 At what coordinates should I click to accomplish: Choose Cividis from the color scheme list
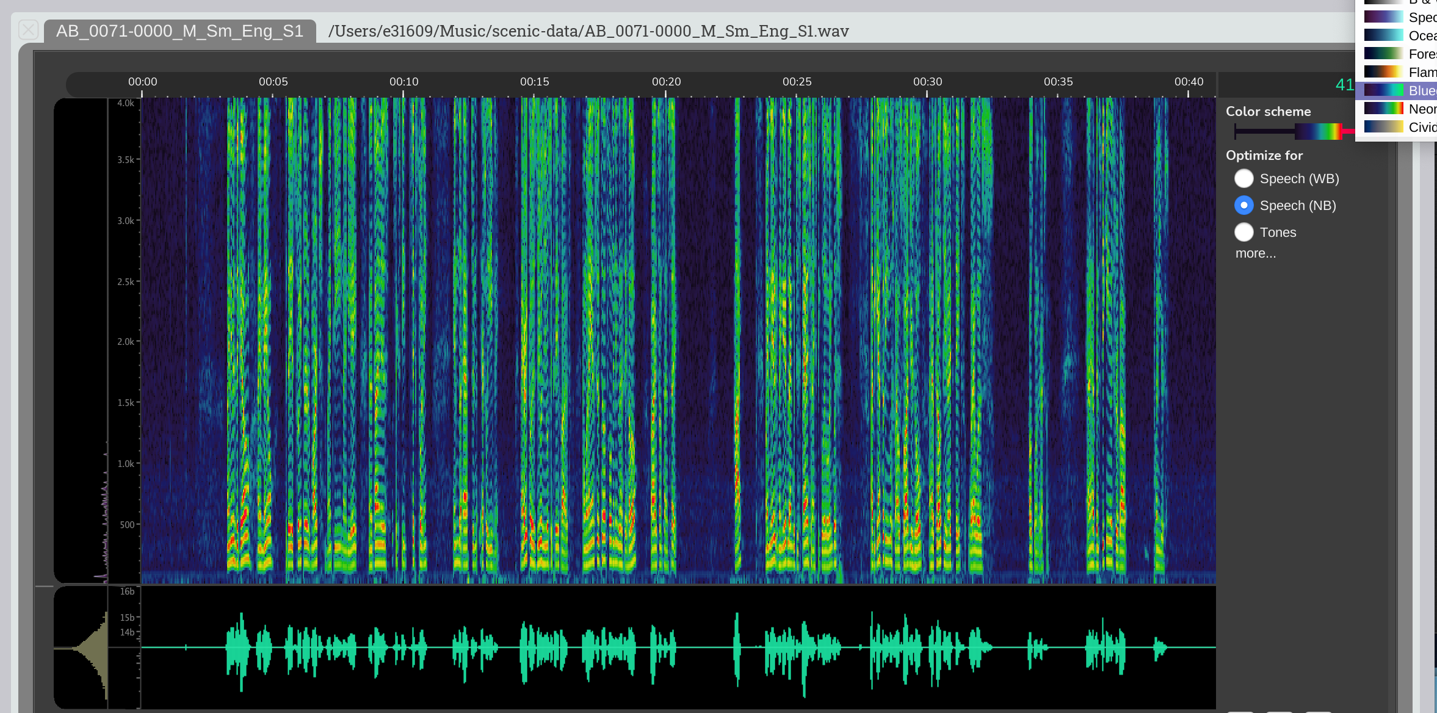click(x=1416, y=127)
